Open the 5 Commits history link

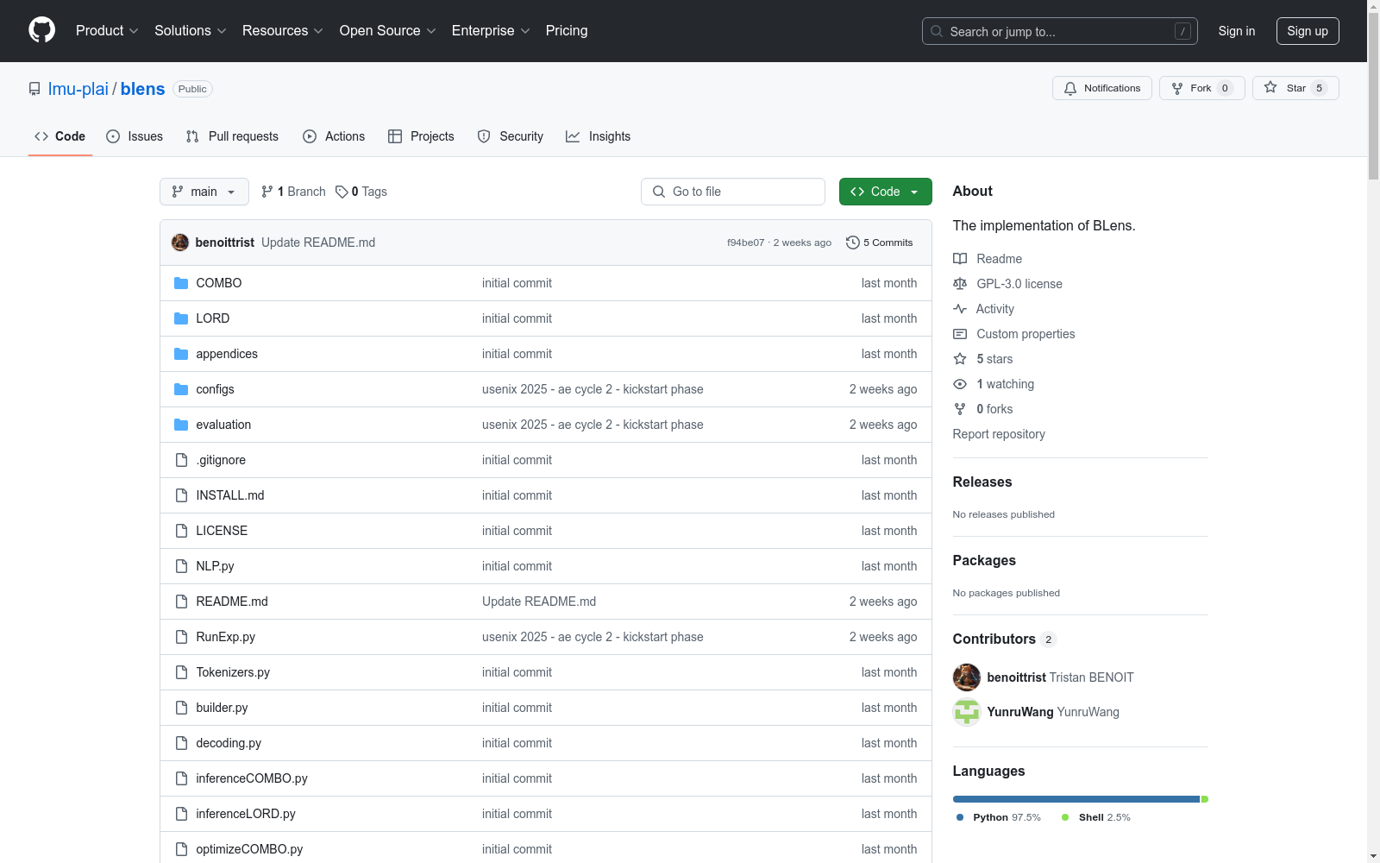pos(879,243)
